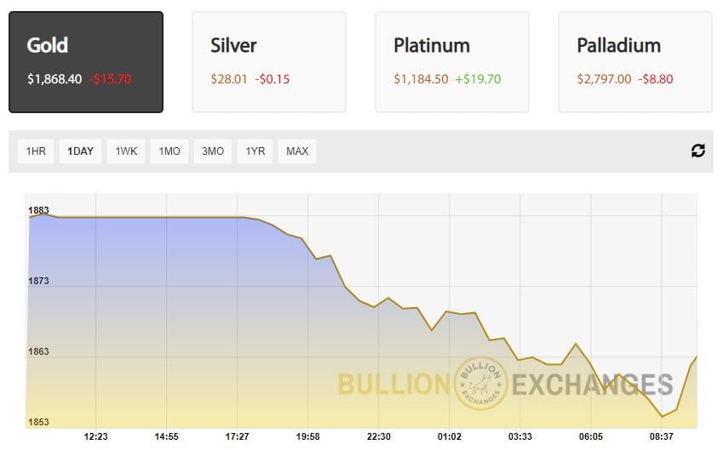The image size is (723, 450).
Task: Click the refresh chart icon
Action: click(698, 151)
